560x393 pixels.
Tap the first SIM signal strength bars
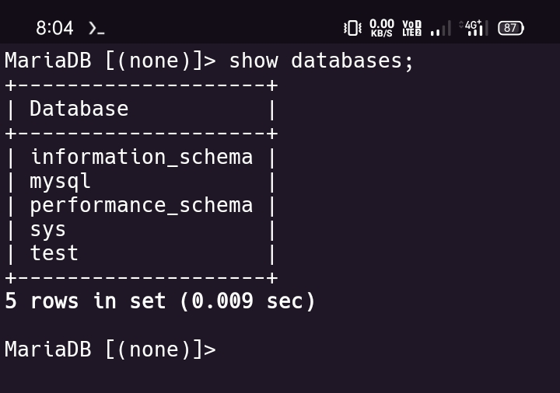(441, 28)
